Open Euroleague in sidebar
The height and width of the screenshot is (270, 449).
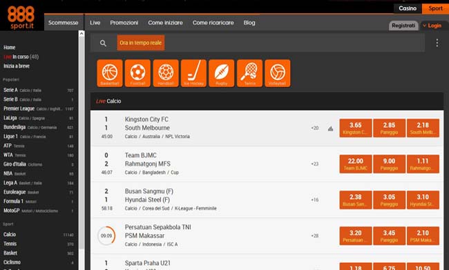click(x=39, y=192)
